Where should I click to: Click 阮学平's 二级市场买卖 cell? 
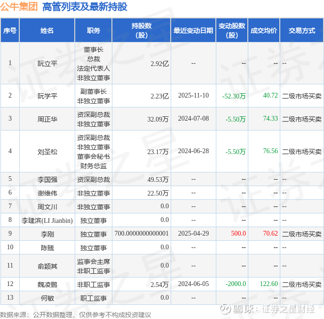click(302, 96)
